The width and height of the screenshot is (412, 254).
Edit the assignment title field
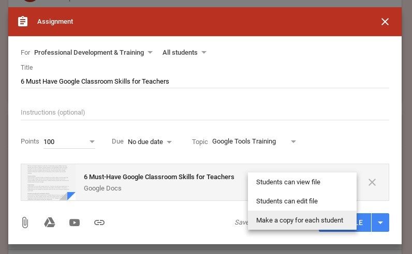click(x=204, y=82)
